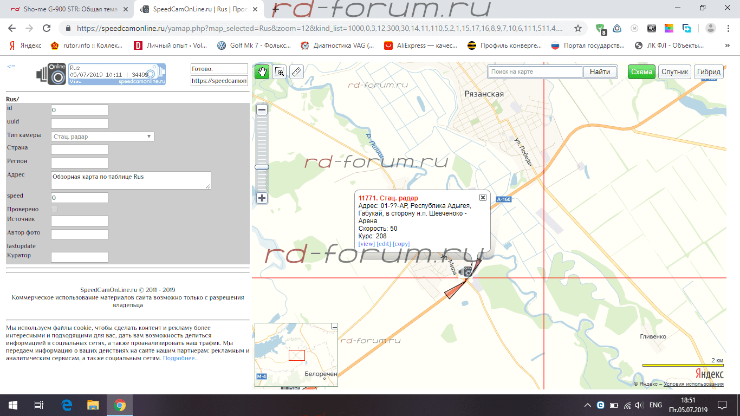Navigate back in browser history
Viewport: 740px width, 416px height.
pyautogui.click(x=12, y=28)
